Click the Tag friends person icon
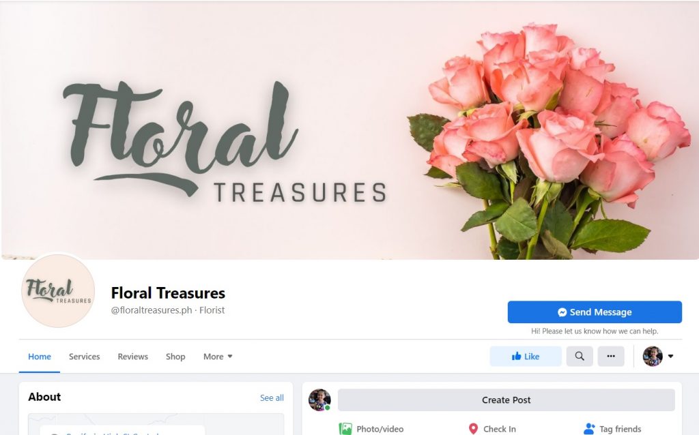Image resolution: width=699 pixels, height=435 pixels. 589,429
